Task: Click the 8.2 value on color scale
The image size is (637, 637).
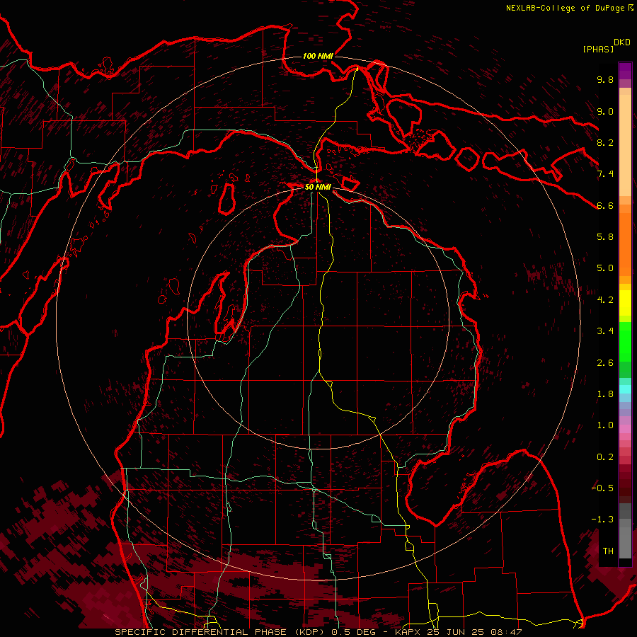Action: (x=605, y=142)
